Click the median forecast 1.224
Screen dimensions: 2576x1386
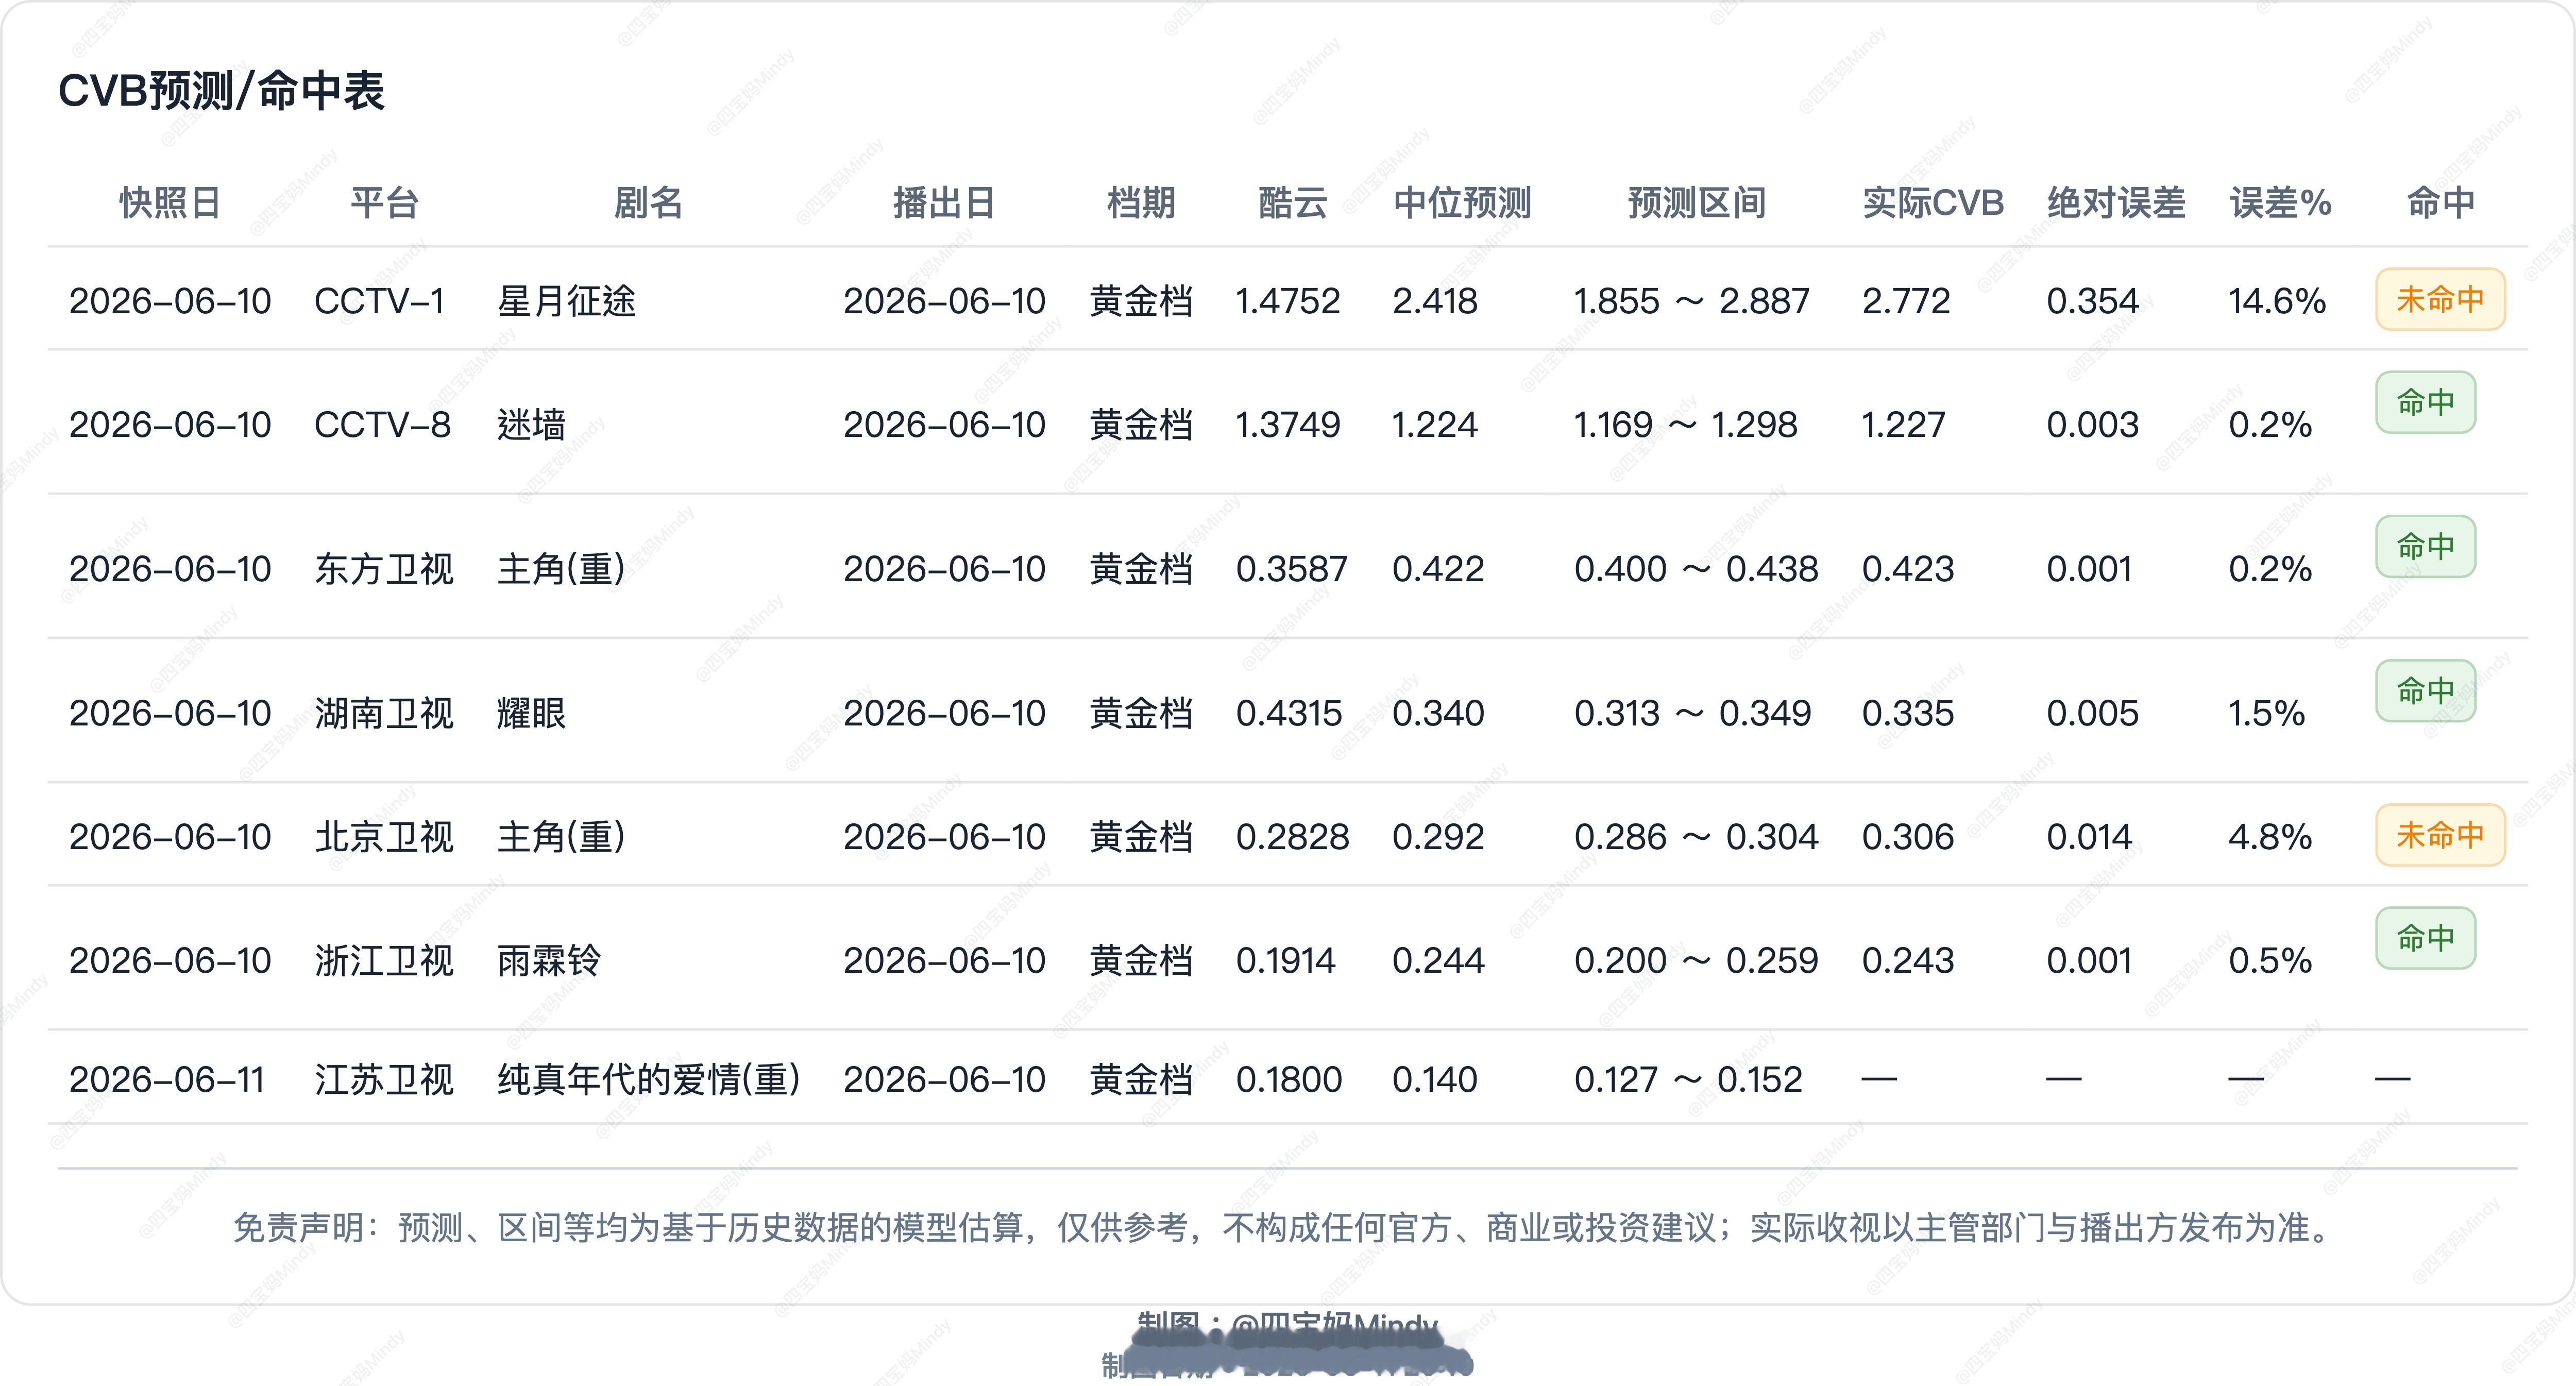pyautogui.click(x=1434, y=425)
